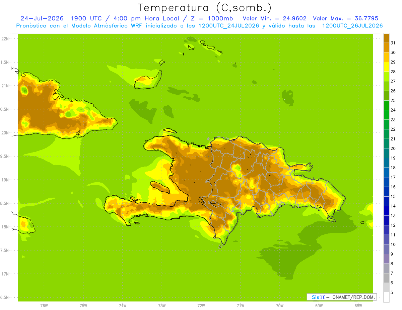Image resolution: width=402 pixels, height=310 pixels.
Task: Click the "70W" longitude label
Action: click(280, 306)
